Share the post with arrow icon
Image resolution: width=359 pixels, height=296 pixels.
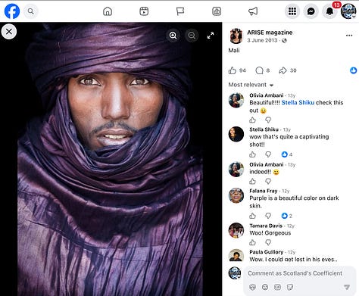283,70
